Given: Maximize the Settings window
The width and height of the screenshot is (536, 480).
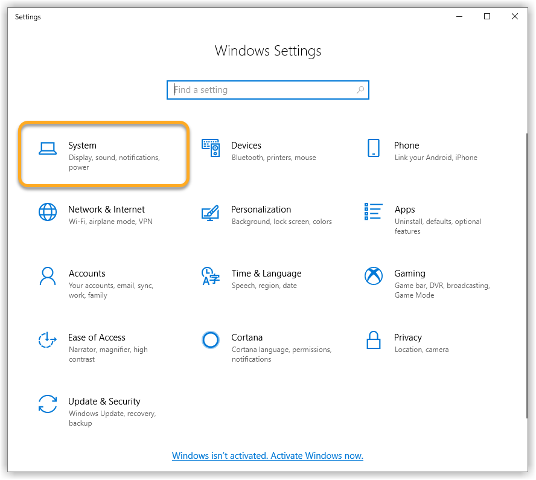Looking at the screenshot, I should pyautogui.click(x=487, y=17).
